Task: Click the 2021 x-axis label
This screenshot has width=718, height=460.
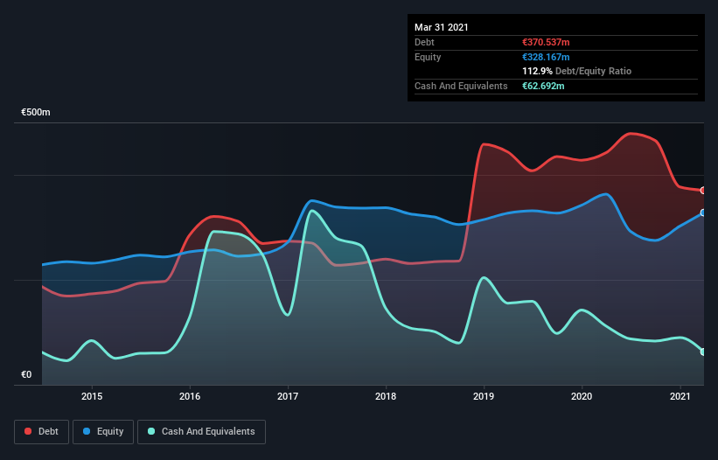Action: click(x=680, y=396)
